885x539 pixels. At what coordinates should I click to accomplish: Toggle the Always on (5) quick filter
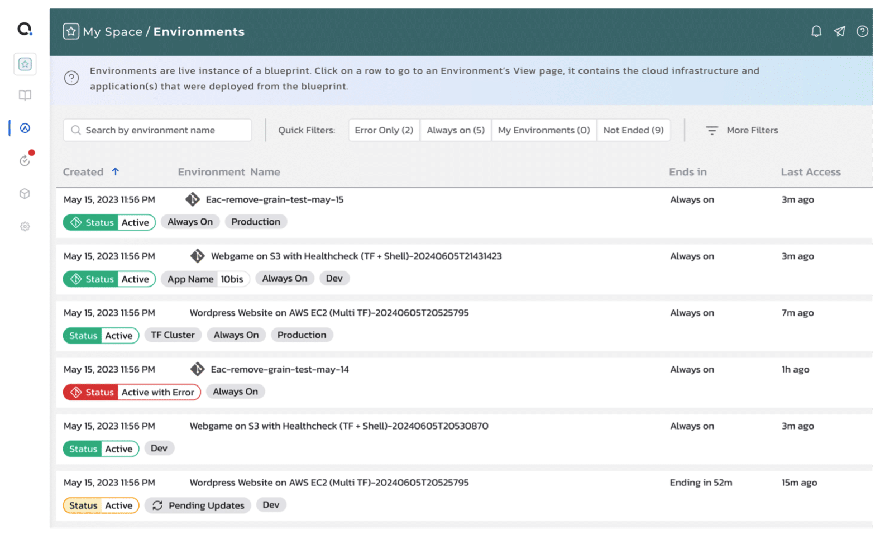point(455,130)
